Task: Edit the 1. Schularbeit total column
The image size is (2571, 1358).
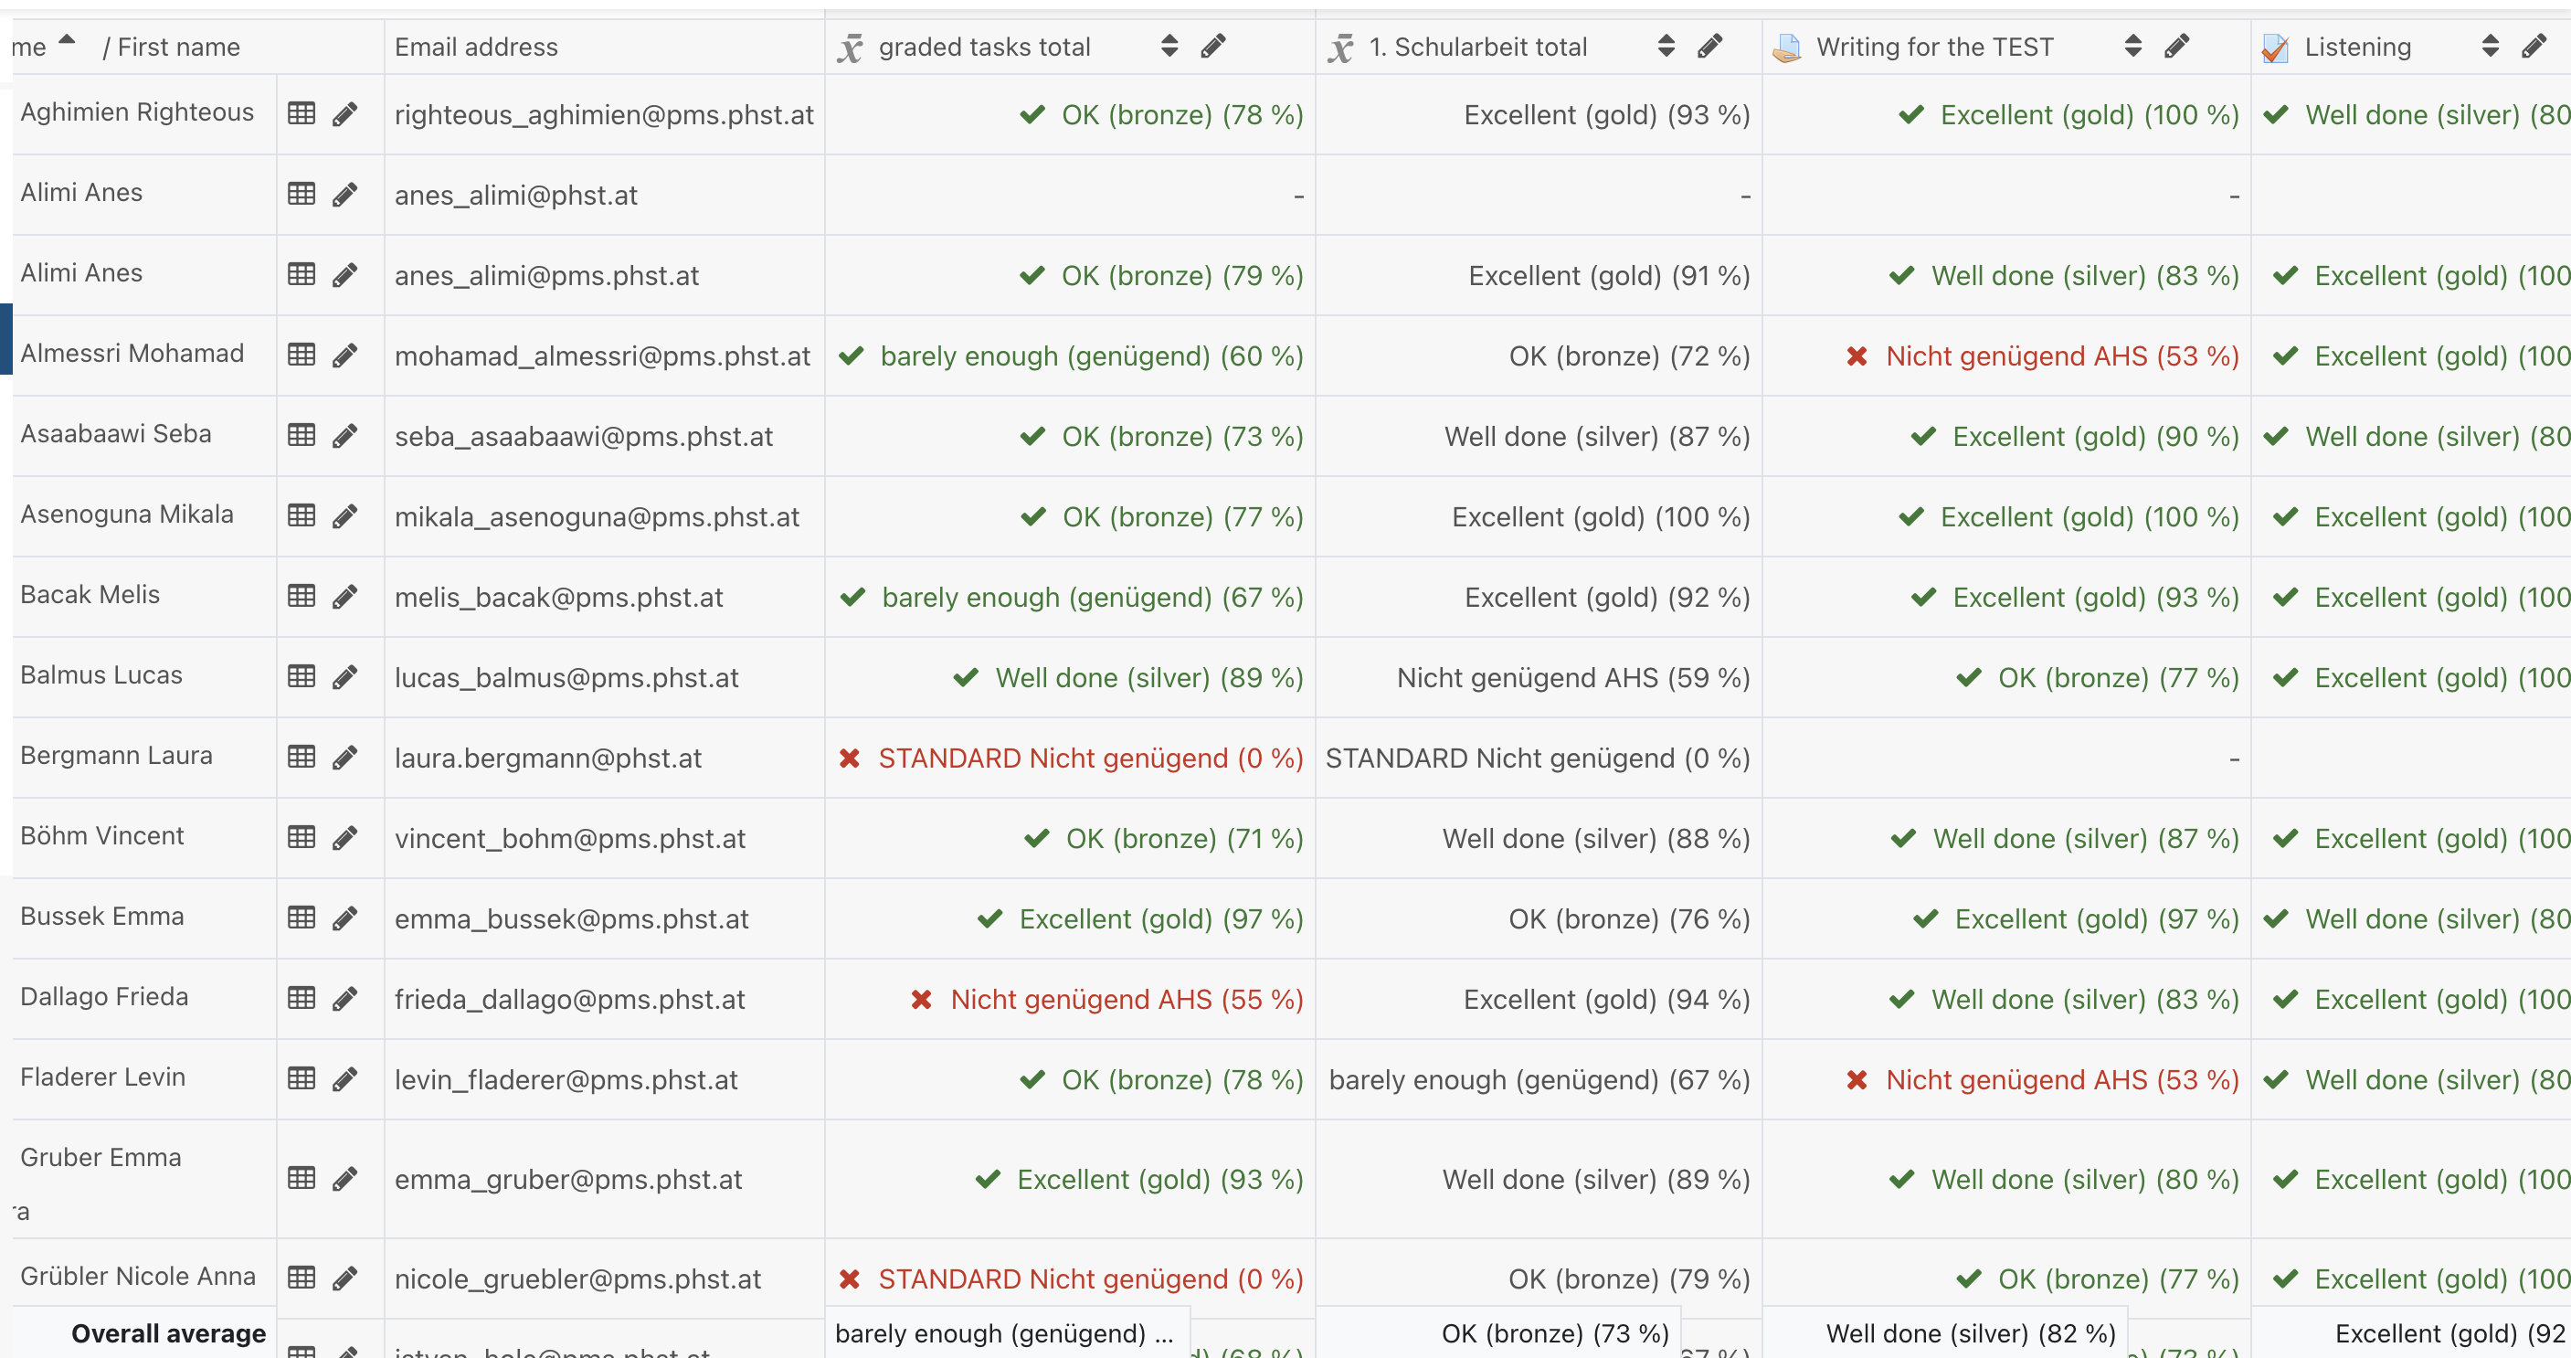Action: [1709, 47]
